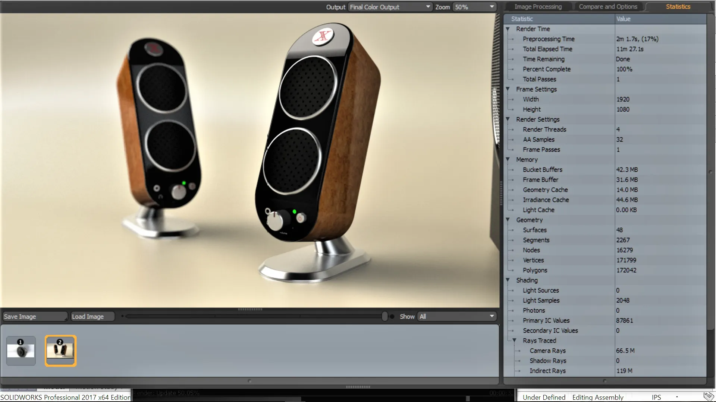Switch to the Image Processing tab
This screenshot has width=716, height=402.
click(537, 6)
